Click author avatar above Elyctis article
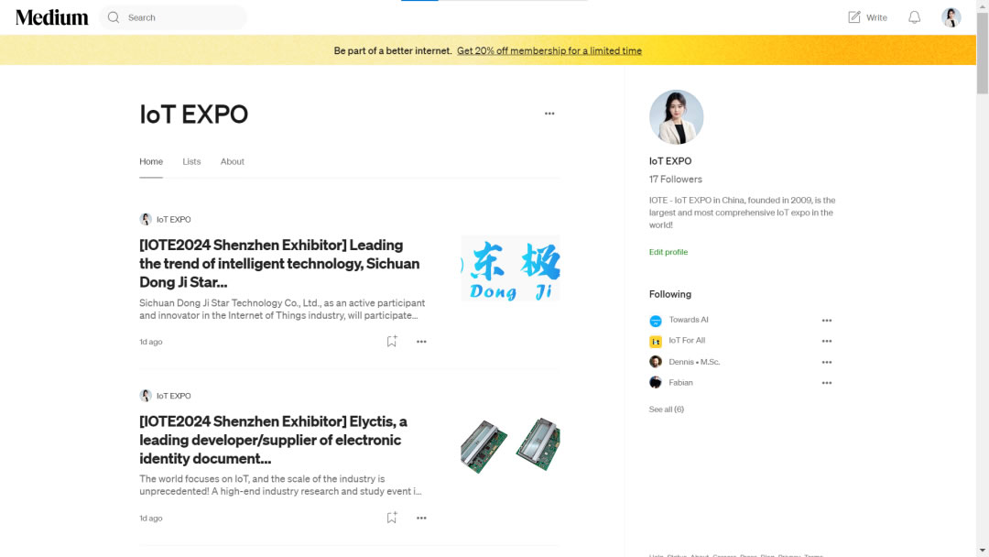 click(x=146, y=396)
